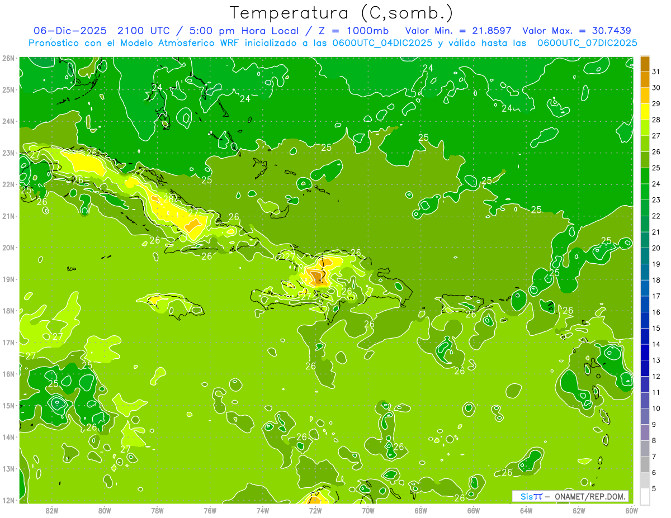Click the "20N" latitude axis label
The width and height of the screenshot is (671, 518).
(8, 248)
